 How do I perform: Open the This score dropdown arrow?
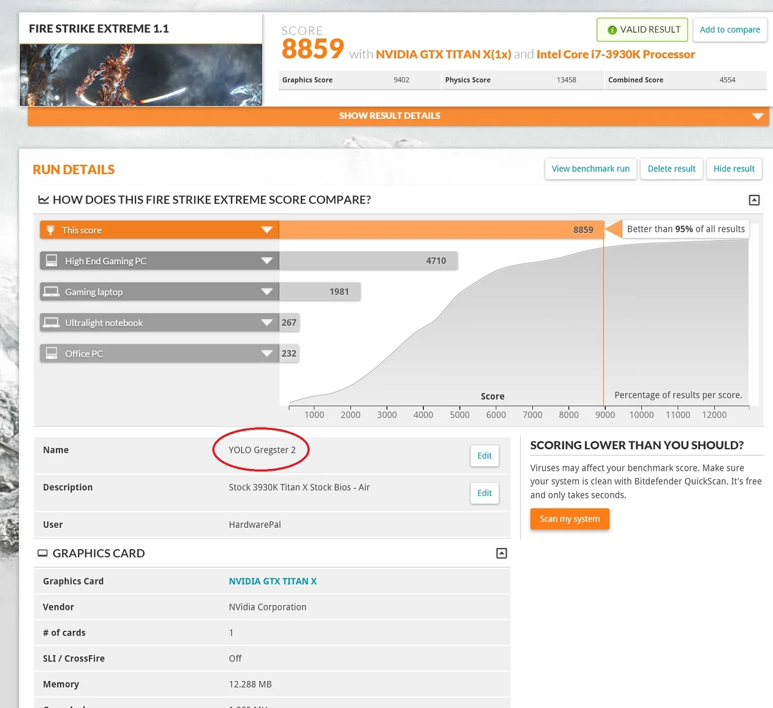coord(266,230)
